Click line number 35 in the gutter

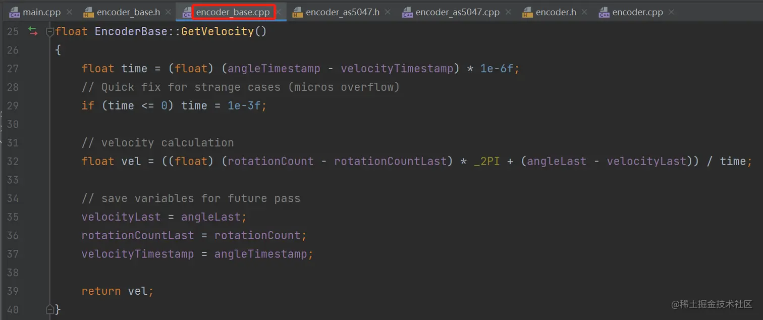13,217
